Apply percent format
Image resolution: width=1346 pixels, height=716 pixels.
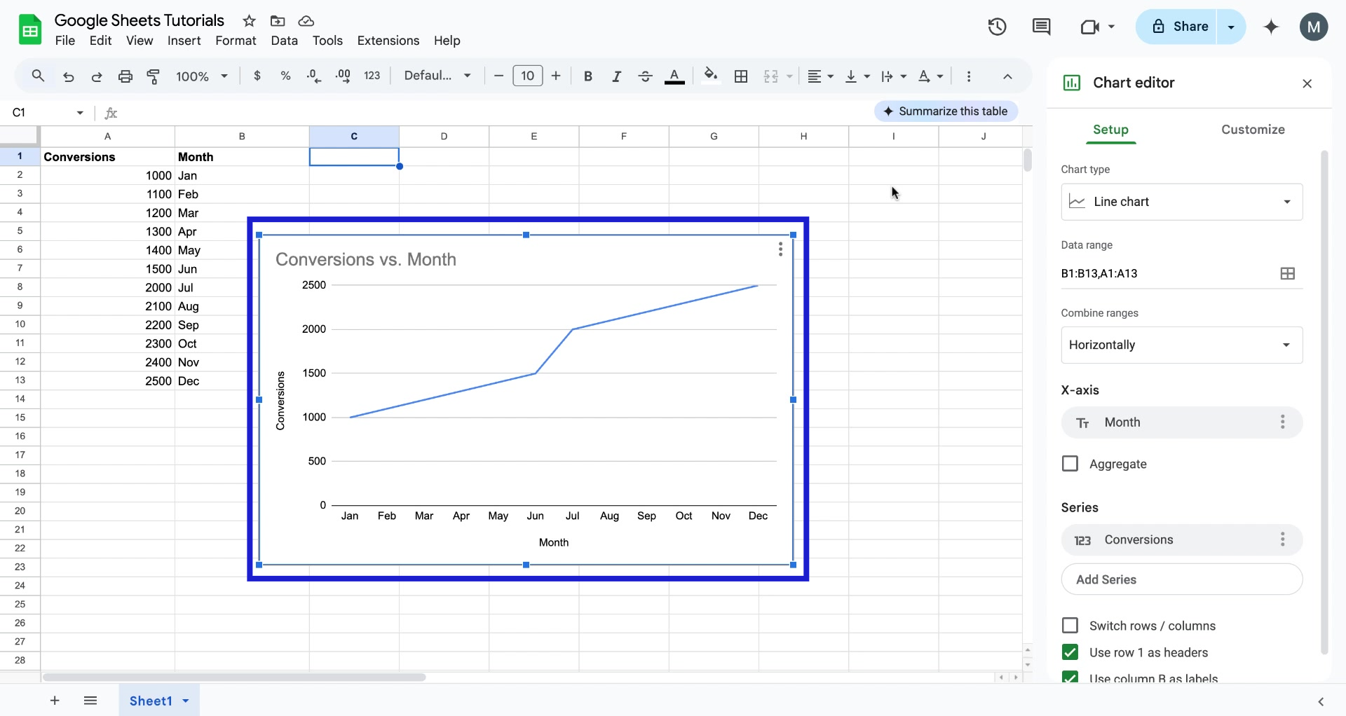(x=285, y=76)
